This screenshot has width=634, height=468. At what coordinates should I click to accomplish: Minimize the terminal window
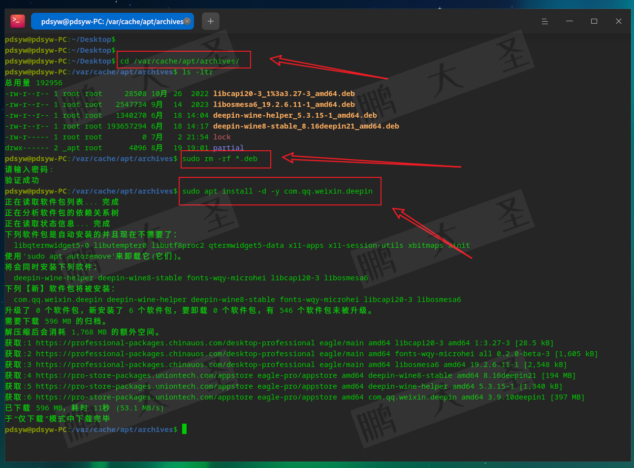click(x=570, y=21)
